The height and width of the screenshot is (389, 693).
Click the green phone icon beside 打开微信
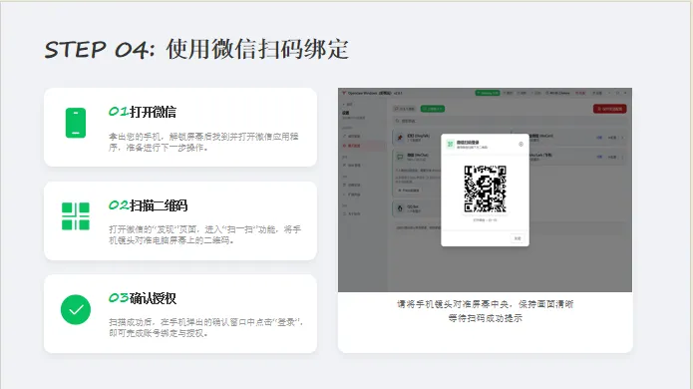[x=76, y=123]
